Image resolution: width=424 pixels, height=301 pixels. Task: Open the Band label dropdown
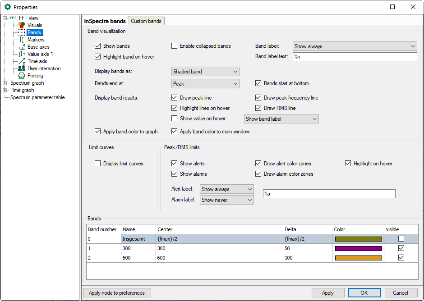(x=355, y=46)
